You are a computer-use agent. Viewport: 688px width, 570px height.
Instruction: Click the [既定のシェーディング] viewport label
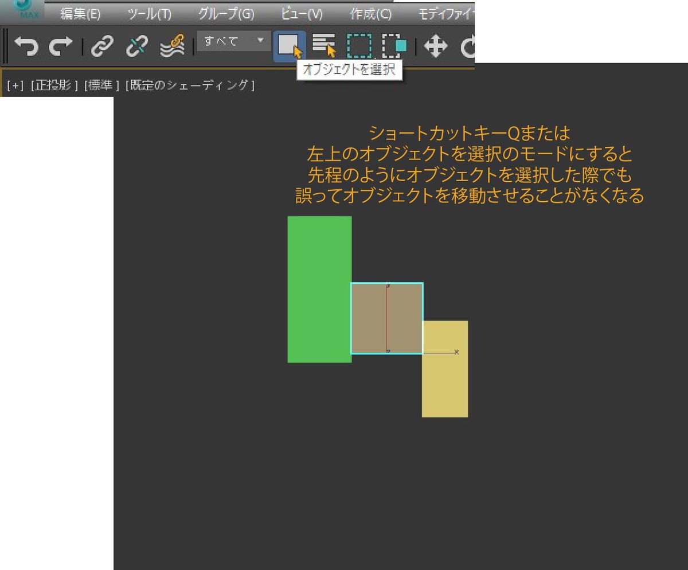190,85
